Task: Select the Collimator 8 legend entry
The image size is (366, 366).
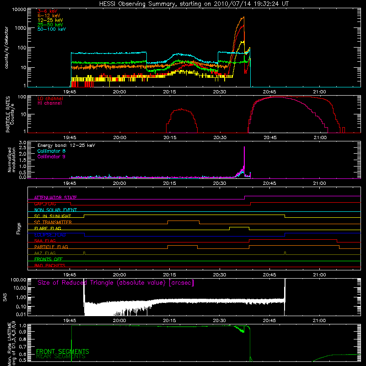Action: [x=51, y=151]
